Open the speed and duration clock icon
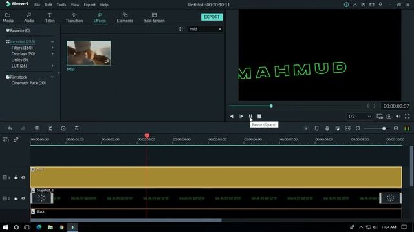Screen dimensions: 414x232 (63, 128)
